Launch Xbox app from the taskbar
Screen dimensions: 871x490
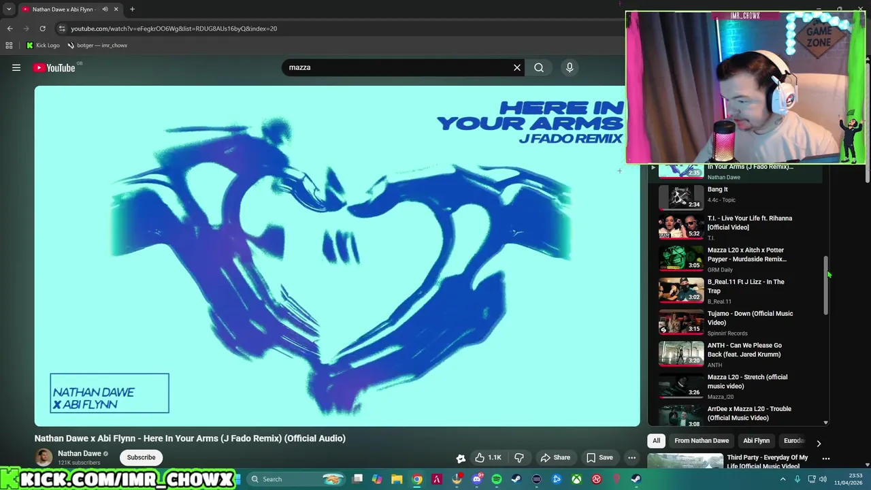point(576,479)
